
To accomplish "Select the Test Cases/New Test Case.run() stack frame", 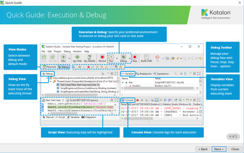I will 78,85.
